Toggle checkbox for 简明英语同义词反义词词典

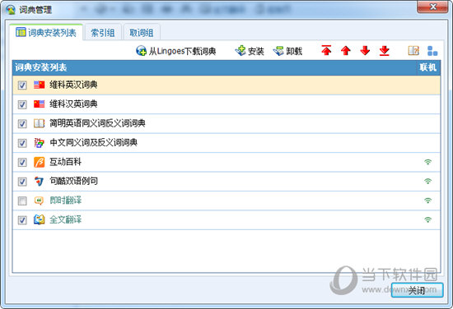click(22, 123)
